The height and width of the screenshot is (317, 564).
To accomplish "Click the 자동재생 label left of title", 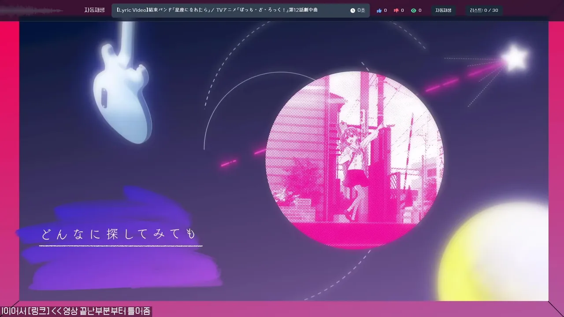I will tap(94, 10).
